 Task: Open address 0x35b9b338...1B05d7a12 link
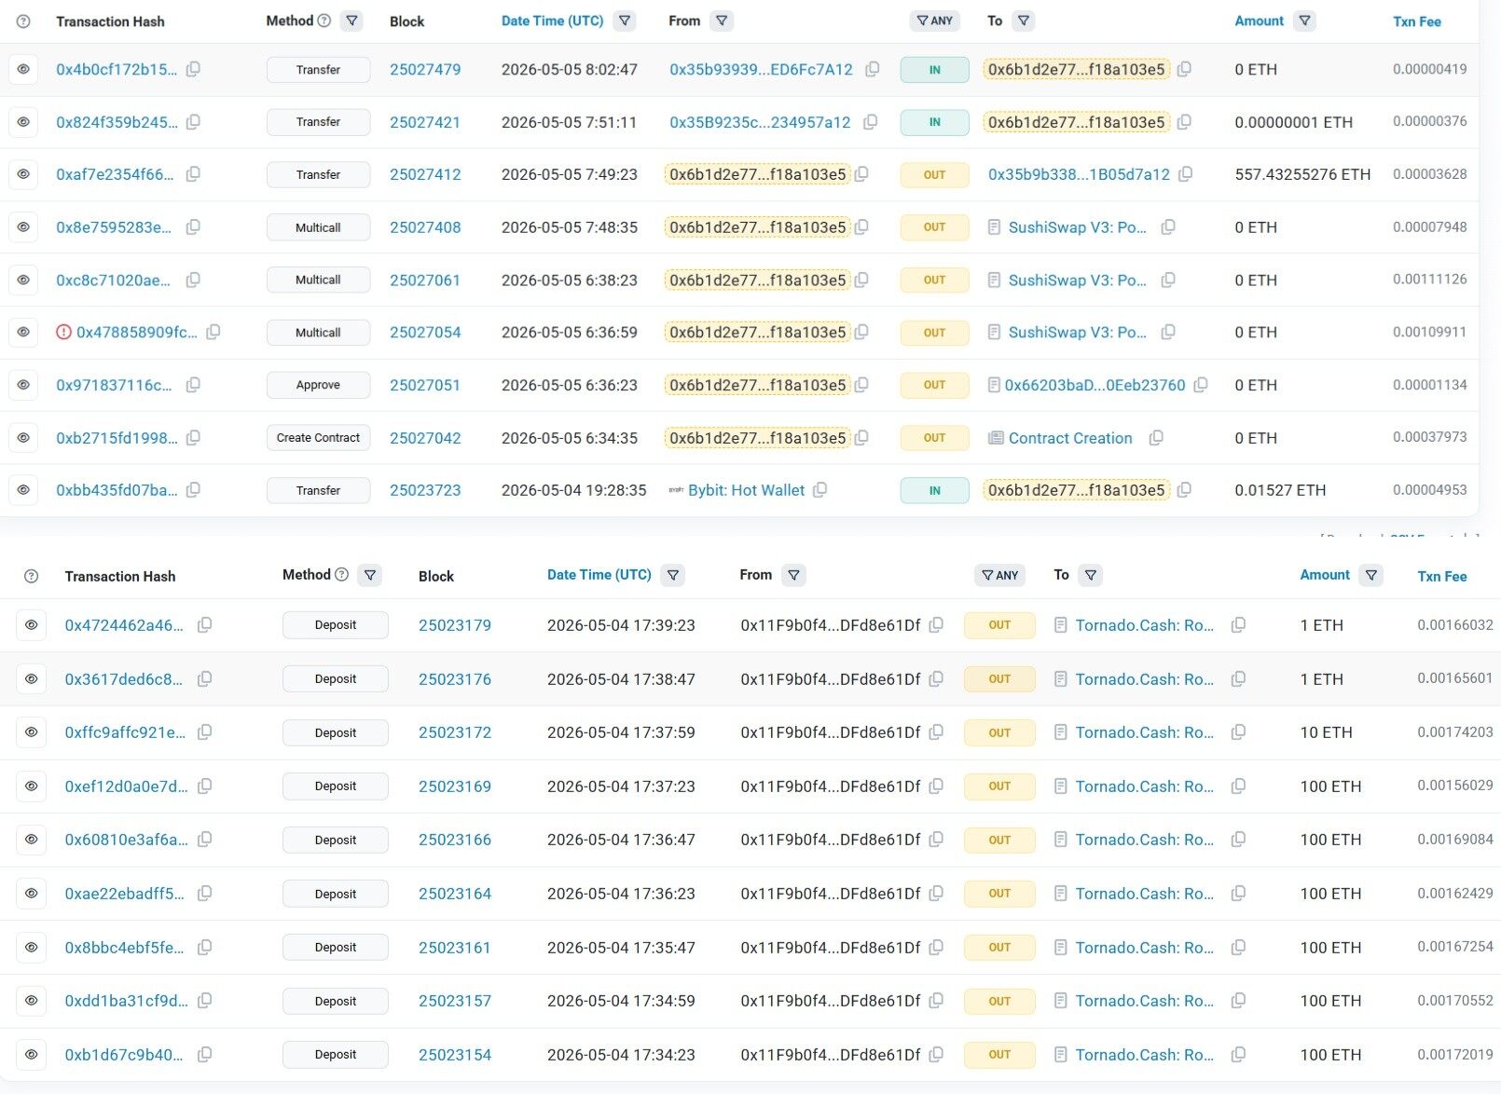(x=1079, y=174)
